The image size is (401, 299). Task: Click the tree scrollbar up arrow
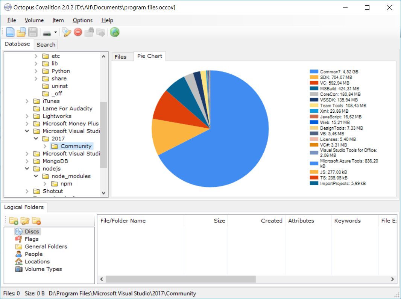[103, 56]
